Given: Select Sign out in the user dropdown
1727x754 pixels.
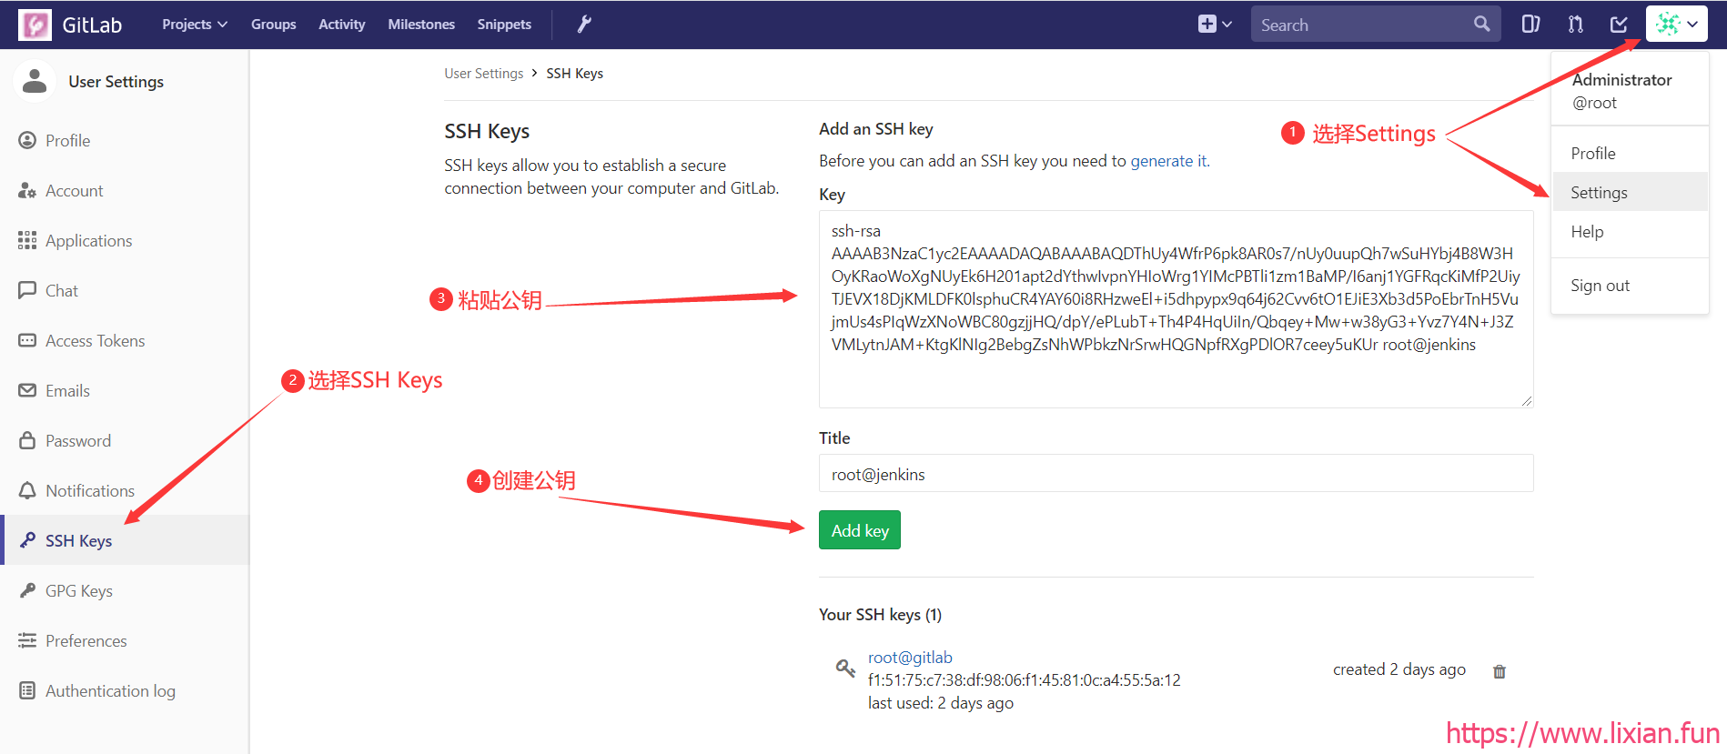Looking at the screenshot, I should tap(1630, 285).
